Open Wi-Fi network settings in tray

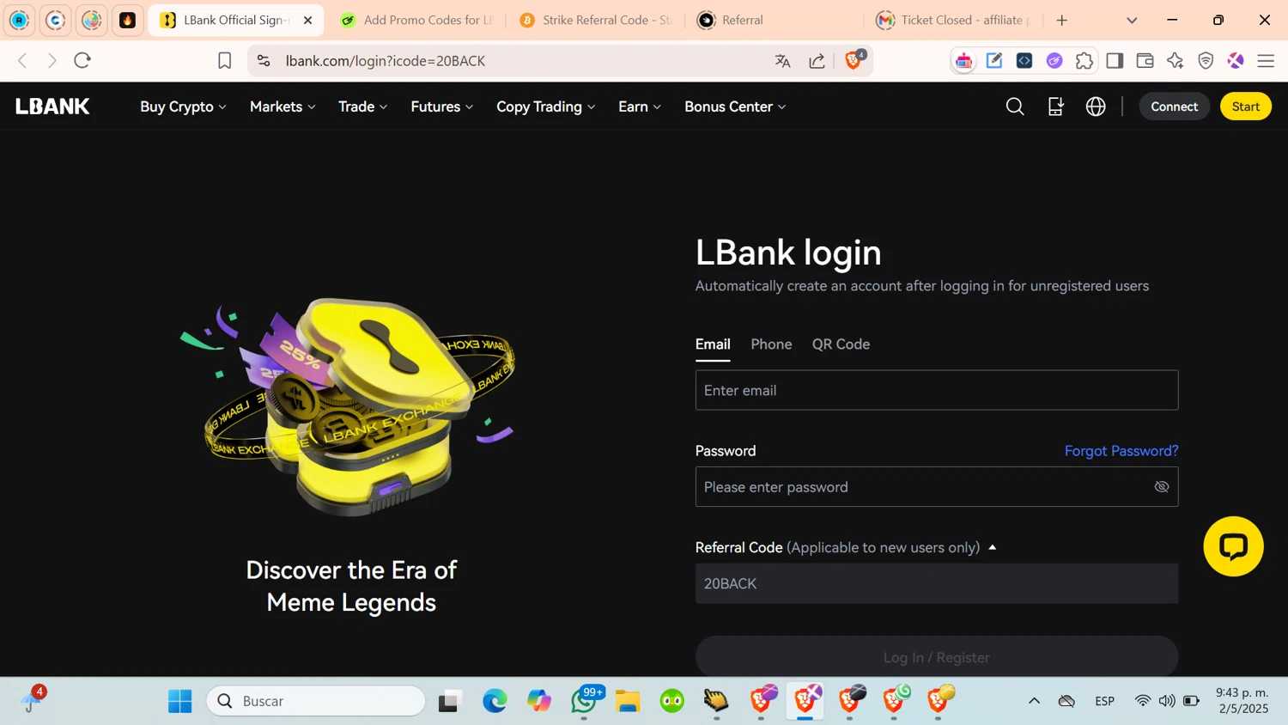1142,701
